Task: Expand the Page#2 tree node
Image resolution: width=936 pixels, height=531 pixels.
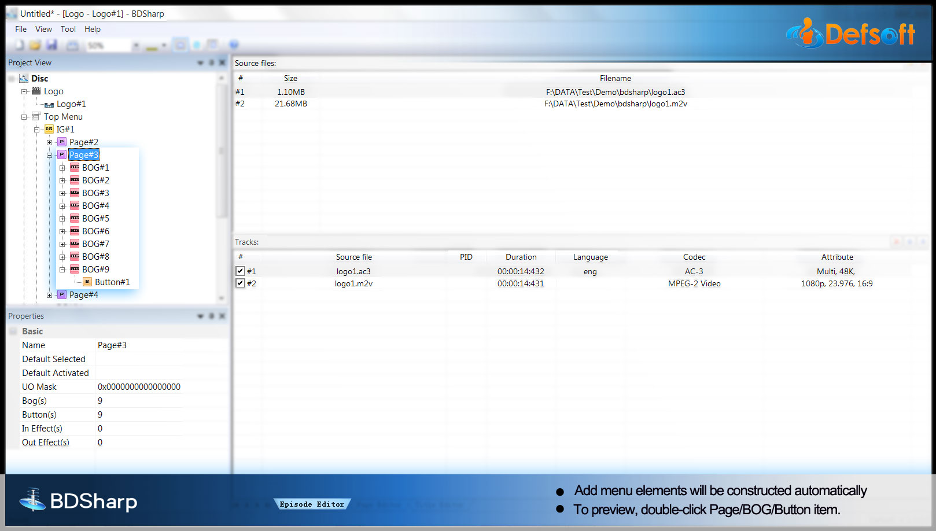Action: (x=49, y=142)
